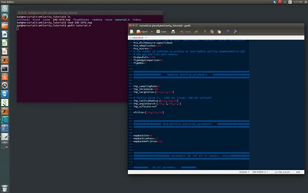Image resolution: width=308 pixels, height=193 pixels.
Task: Open Ubuntu Software Center from dock
Action: [5, 77]
